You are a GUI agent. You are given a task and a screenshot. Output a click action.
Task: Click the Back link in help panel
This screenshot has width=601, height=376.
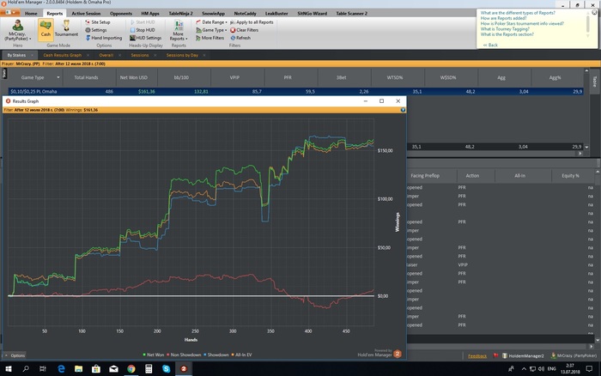[x=490, y=45]
